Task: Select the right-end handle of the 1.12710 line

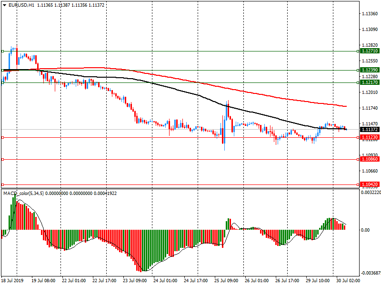Action: (x=358, y=51)
